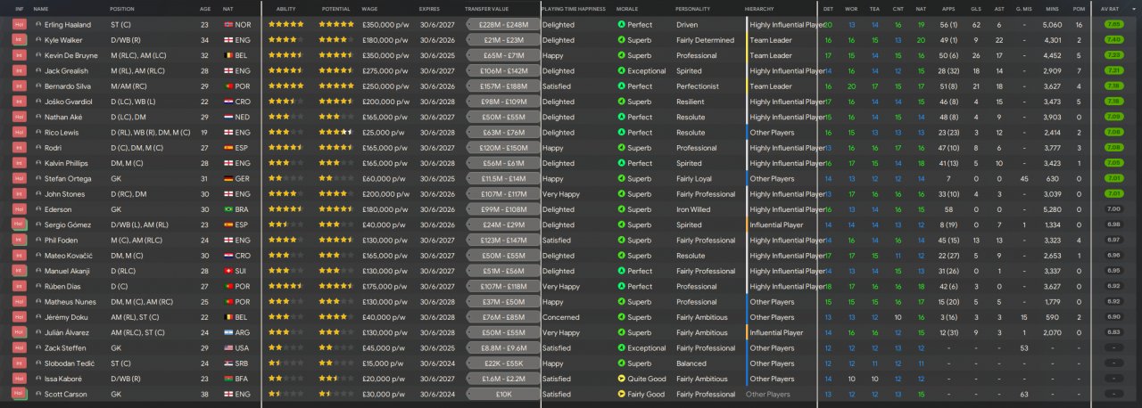Screen dimensions: 1142x408
Task: Click Haaland's five-star ability rating
Action: 286,25
